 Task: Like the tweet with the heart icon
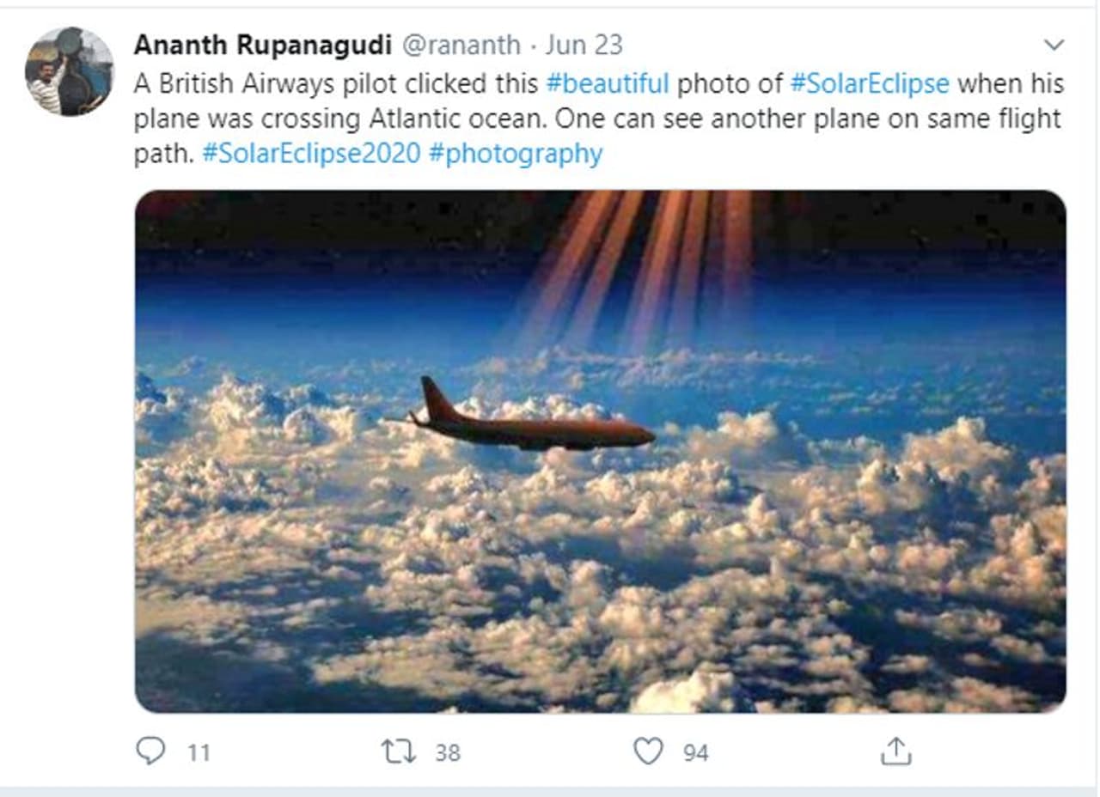[648, 752]
